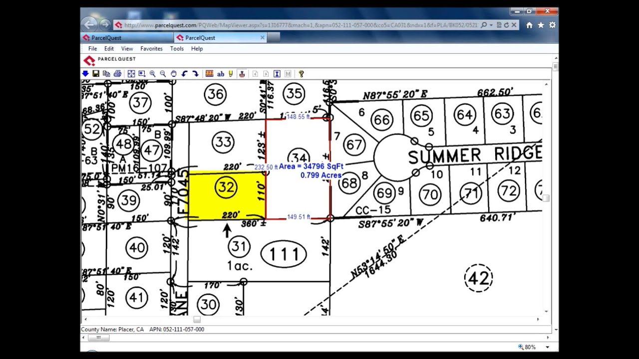Open favorites star icon
Viewport: 639px width, 359px height.
(541, 25)
